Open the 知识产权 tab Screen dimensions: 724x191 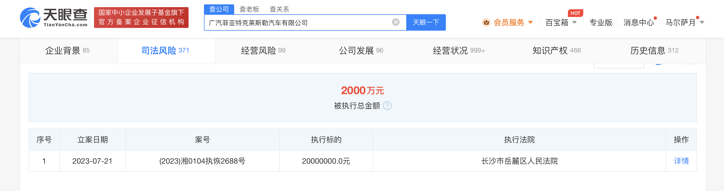tap(557, 51)
